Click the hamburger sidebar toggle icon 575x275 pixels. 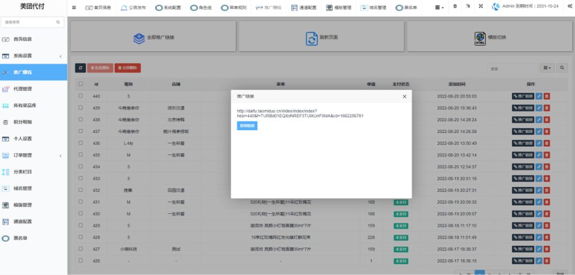74,7
